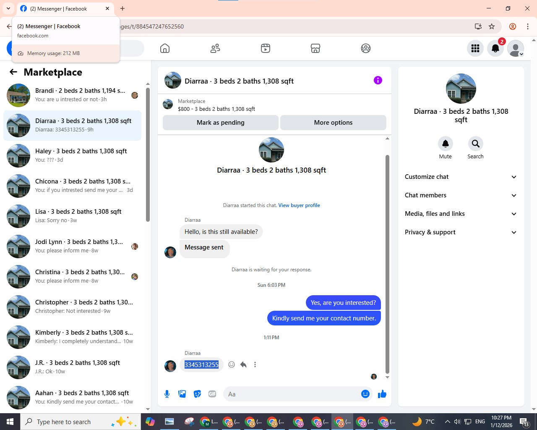Viewport: 537px width, 430px height.
Task: Open the Friends icon in top navigation
Action: pos(215,48)
